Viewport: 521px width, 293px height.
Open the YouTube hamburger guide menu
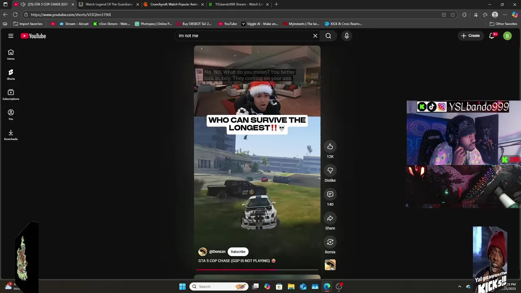[x=11, y=36]
